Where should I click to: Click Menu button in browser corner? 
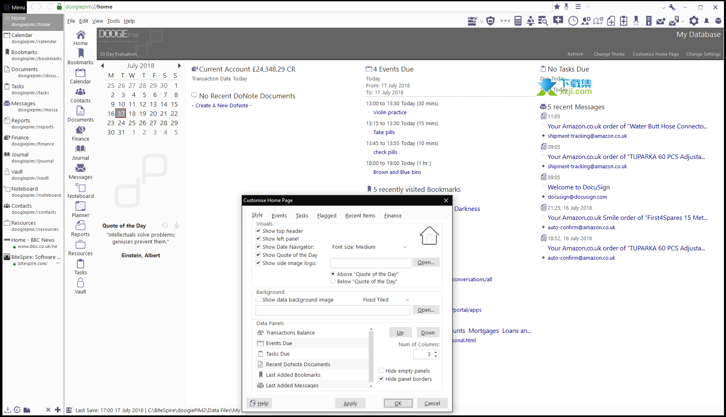coord(15,7)
